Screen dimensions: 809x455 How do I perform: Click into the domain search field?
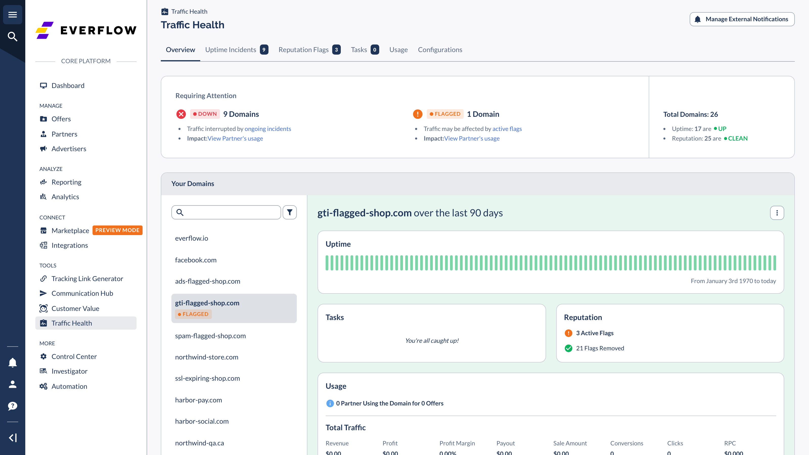226,212
